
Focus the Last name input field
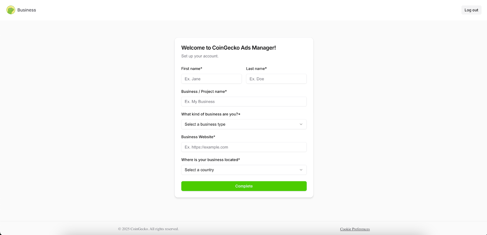click(276, 79)
